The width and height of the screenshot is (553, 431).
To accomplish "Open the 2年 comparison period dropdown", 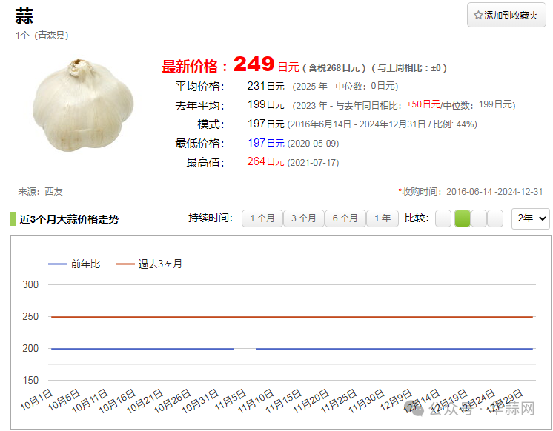I will [532, 218].
